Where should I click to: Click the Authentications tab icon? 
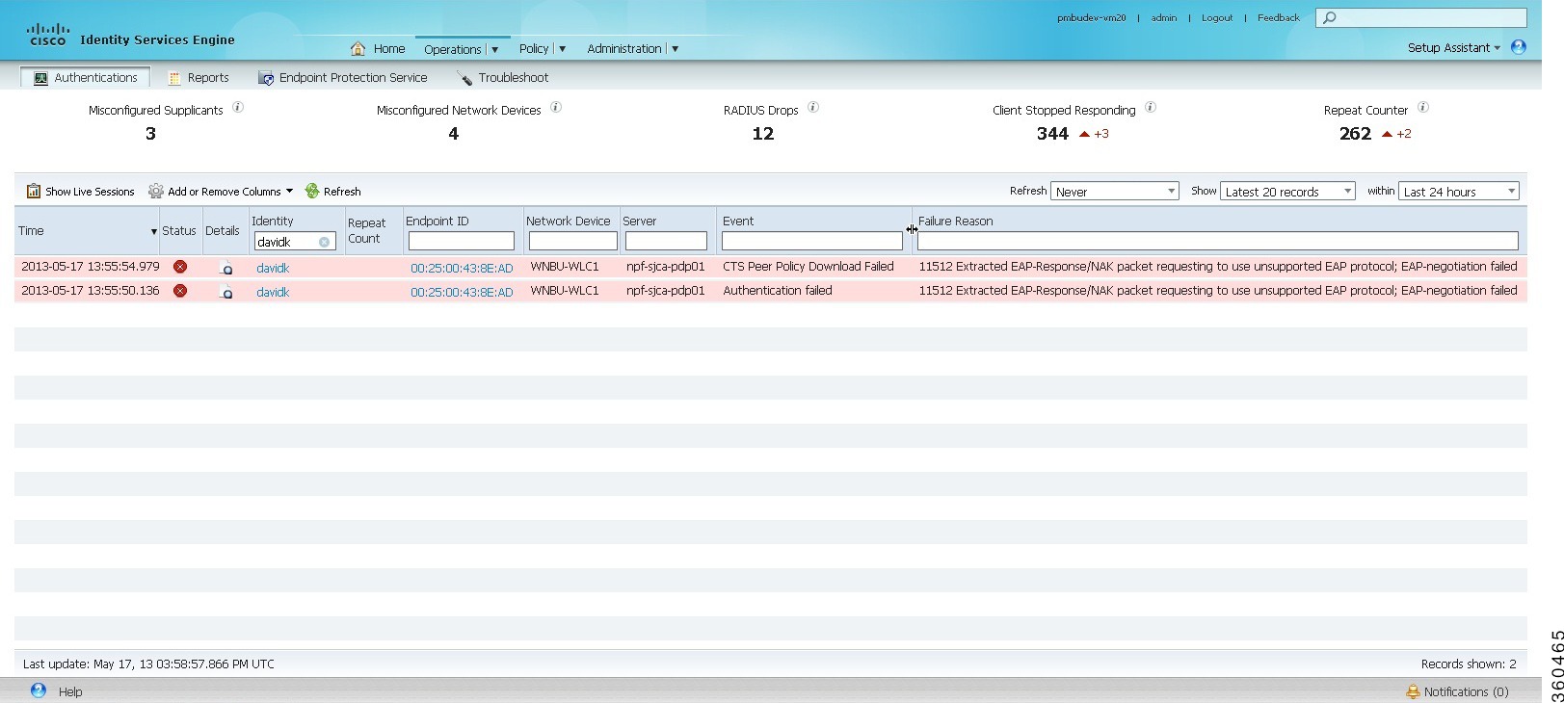point(40,78)
